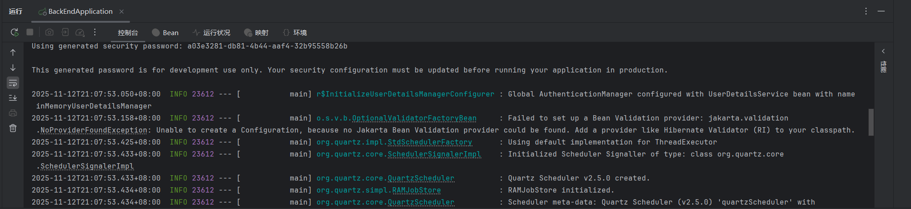Image resolution: width=911 pixels, height=209 pixels.
Task: Open more actions next to run toolbar
Action: click(x=95, y=32)
